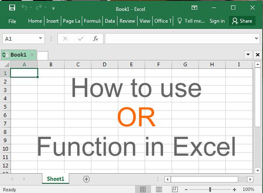Click inside the Name Box showing A1
Viewport: 263px width, 193px height.
pos(20,39)
